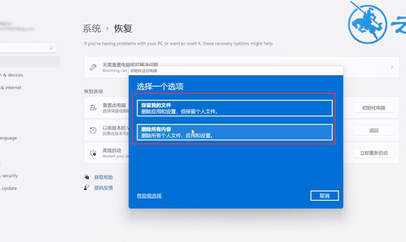Click the previous version history icon

93,130
